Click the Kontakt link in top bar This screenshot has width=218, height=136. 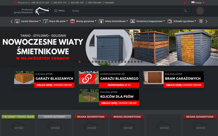click(x=109, y=3)
